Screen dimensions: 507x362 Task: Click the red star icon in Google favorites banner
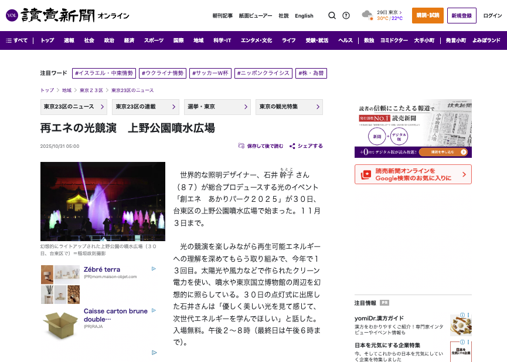coord(366,174)
